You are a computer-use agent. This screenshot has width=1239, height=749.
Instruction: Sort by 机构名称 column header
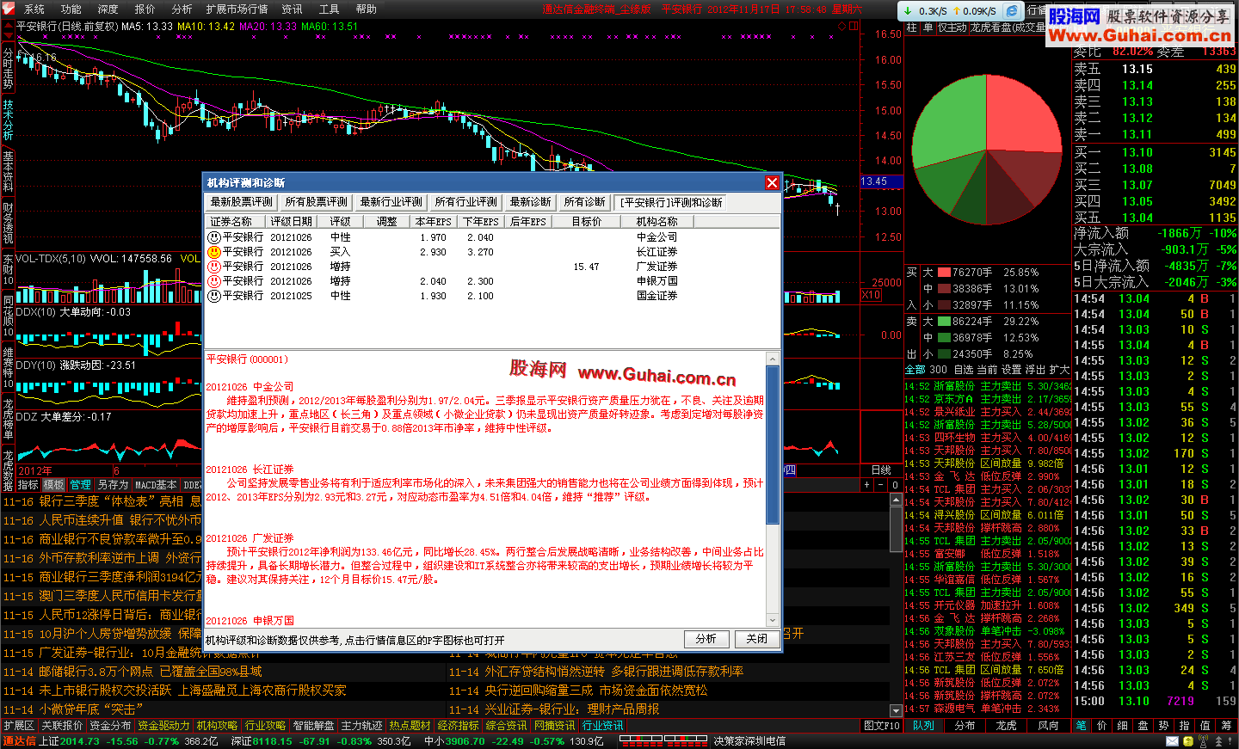[656, 222]
